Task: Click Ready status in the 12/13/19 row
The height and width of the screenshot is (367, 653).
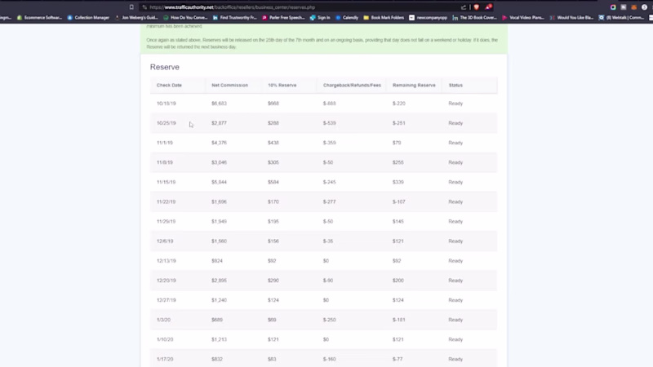Action: click(x=455, y=260)
